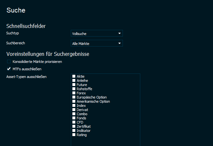
Task: Enable the Derivat exclusion checkbox
Action: pyautogui.click(x=74, y=110)
